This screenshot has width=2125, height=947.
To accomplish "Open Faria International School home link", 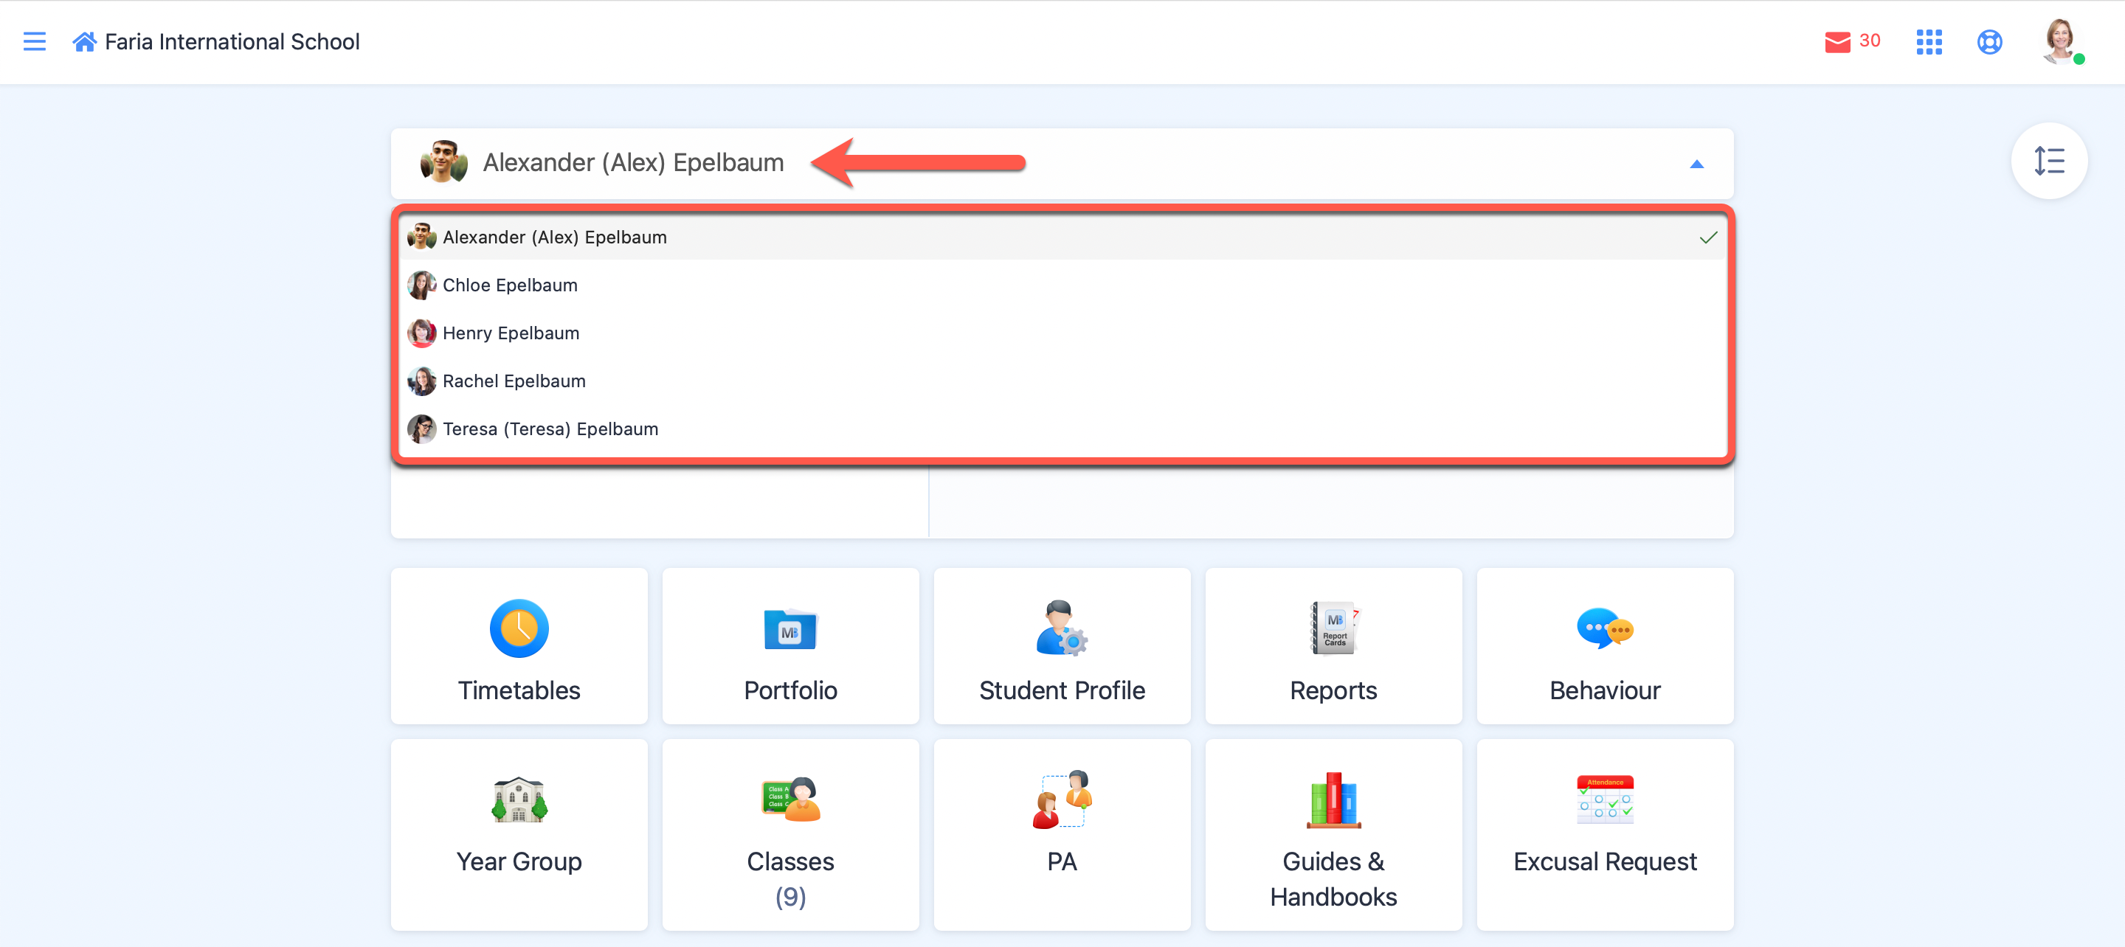I will point(232,41).
